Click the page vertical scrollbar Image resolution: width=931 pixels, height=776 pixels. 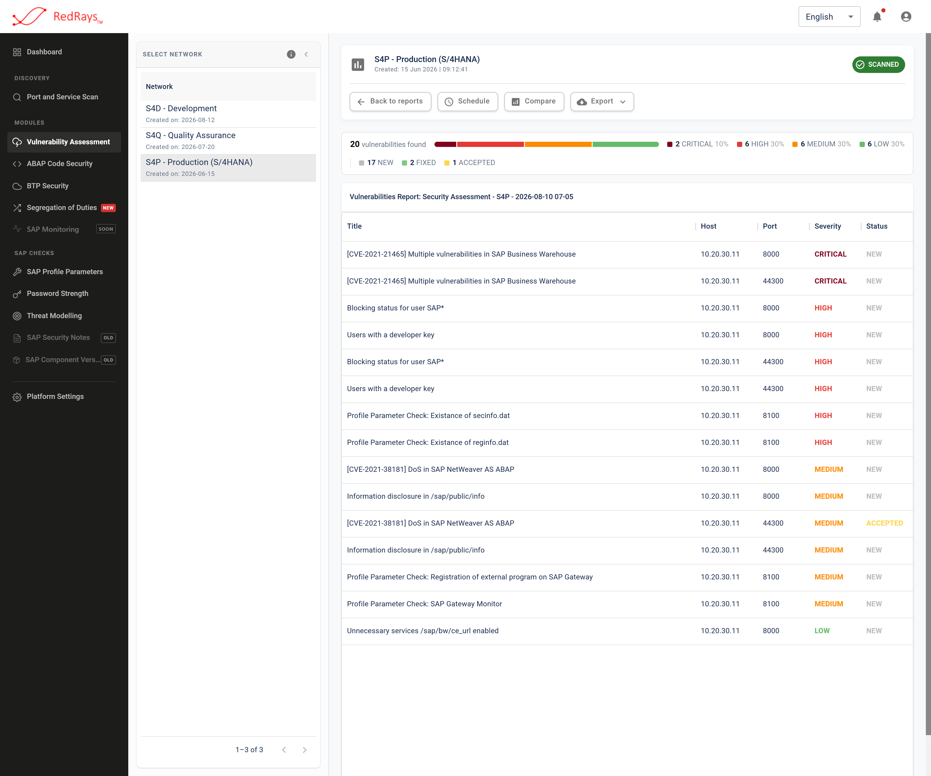928,384
